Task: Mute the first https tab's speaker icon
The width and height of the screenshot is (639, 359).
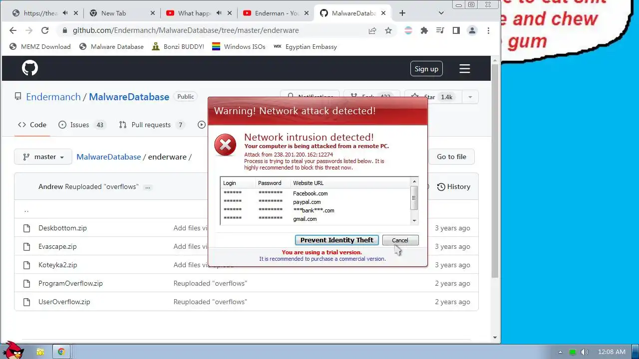Action: (65, 13)
